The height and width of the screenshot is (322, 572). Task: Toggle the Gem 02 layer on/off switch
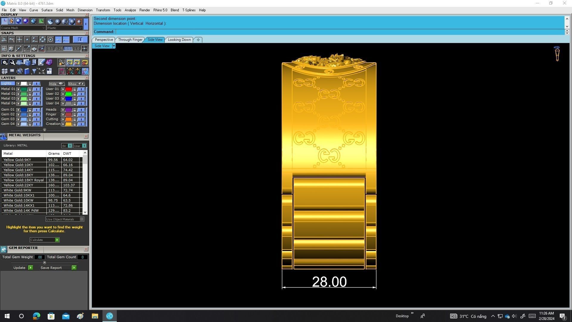(36, 114)
